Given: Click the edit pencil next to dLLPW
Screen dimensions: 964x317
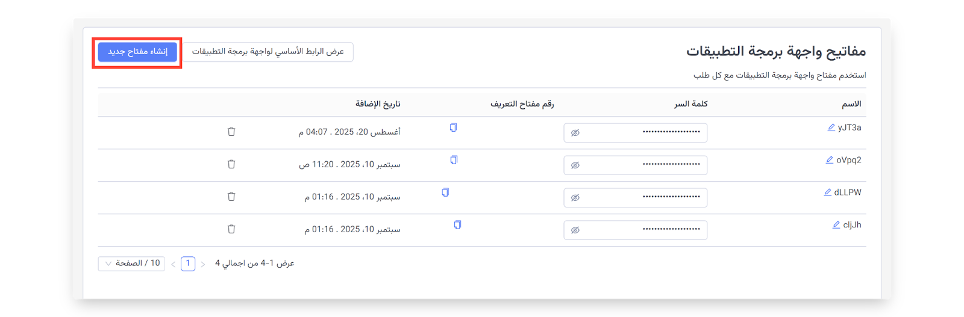Looking at the screenshot, I should 828,192.
